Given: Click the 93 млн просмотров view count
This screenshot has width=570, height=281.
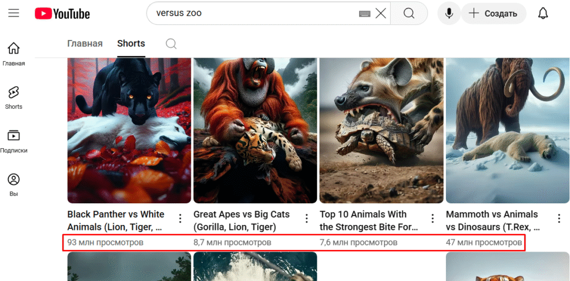Looking at the screenshot, I should point(105,242).
